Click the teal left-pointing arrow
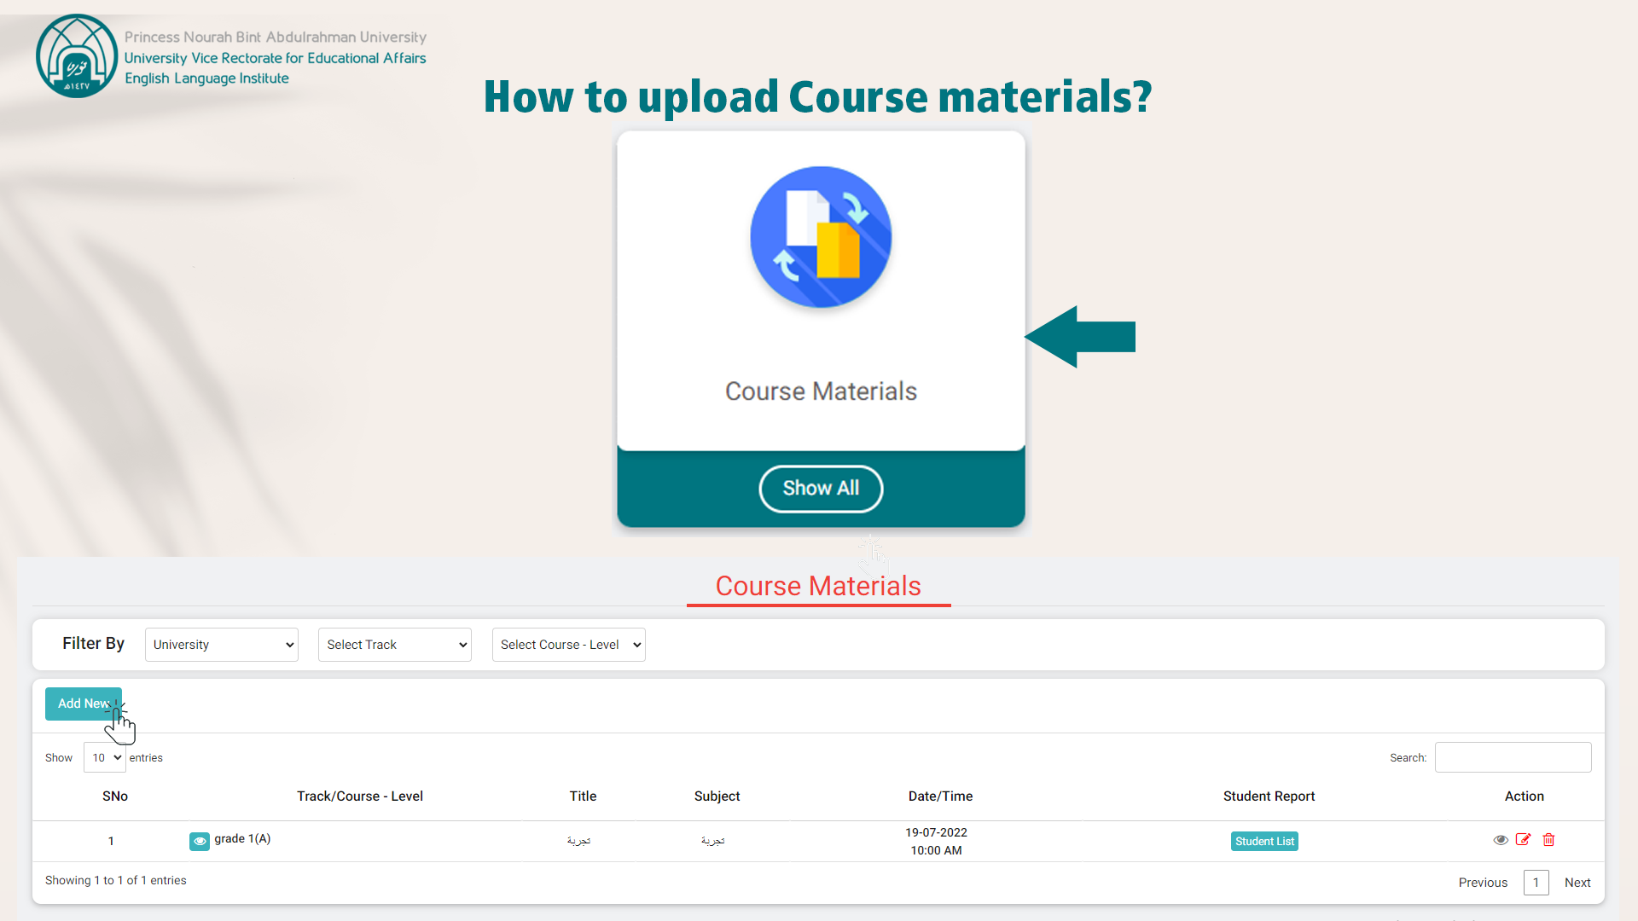This screenshot has width=1638, height=921. tap(1080, 337)
